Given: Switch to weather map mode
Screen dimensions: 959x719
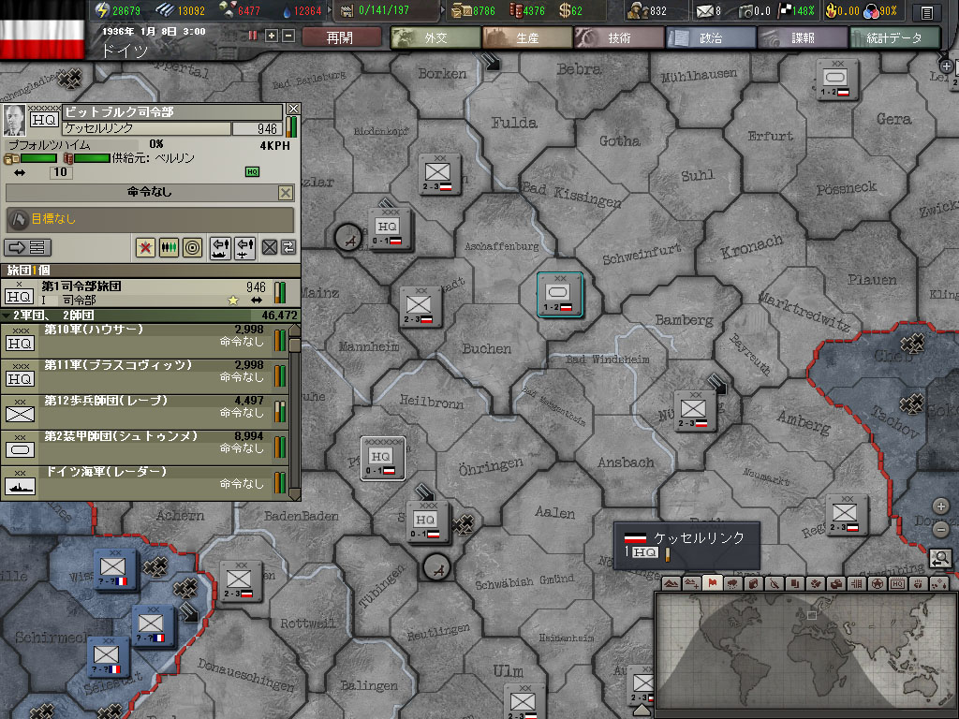Looking at the screenshot, I should tap(732, 584).
